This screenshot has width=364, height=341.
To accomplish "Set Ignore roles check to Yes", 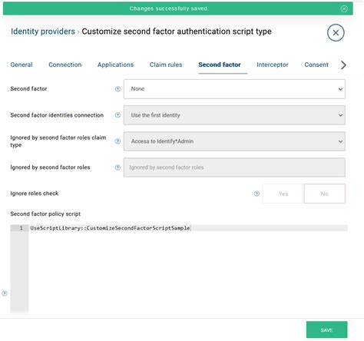I will click(283, 194).
